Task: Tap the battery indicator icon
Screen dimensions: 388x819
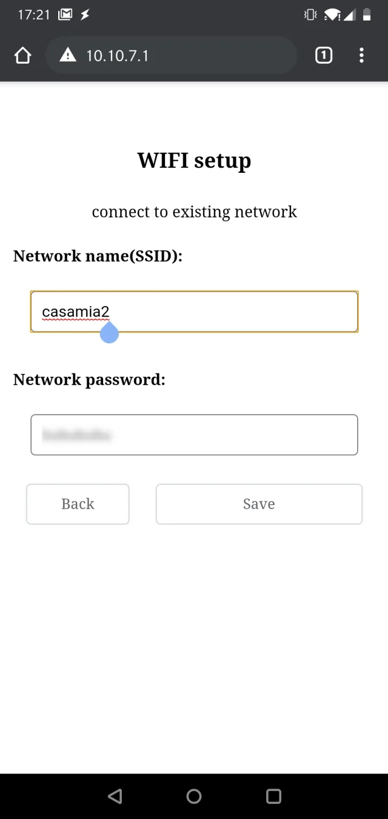Action: tap(368, 15)
